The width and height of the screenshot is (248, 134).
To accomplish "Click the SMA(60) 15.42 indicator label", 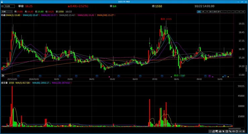I will coord(68,15).
